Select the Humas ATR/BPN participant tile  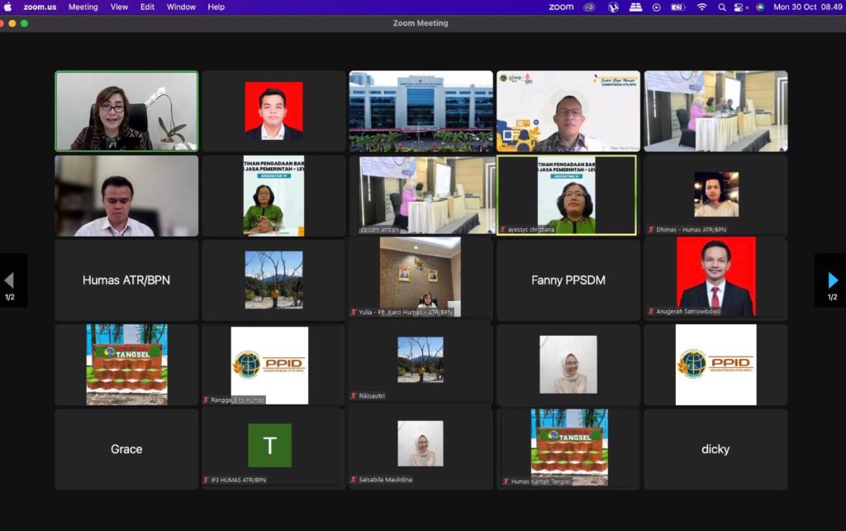(x=126, y=280)
